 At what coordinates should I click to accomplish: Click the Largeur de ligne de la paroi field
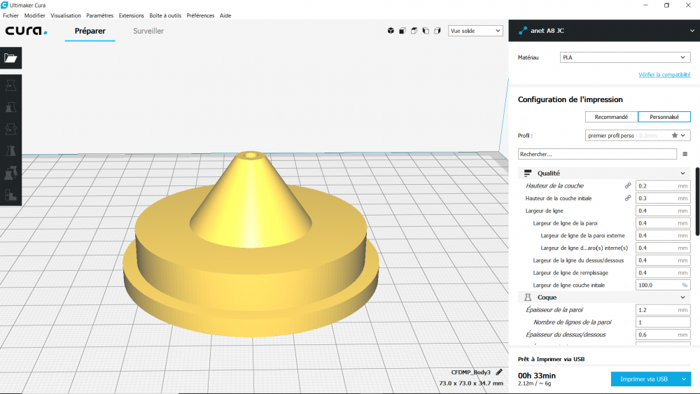click(x=663, y=223)
